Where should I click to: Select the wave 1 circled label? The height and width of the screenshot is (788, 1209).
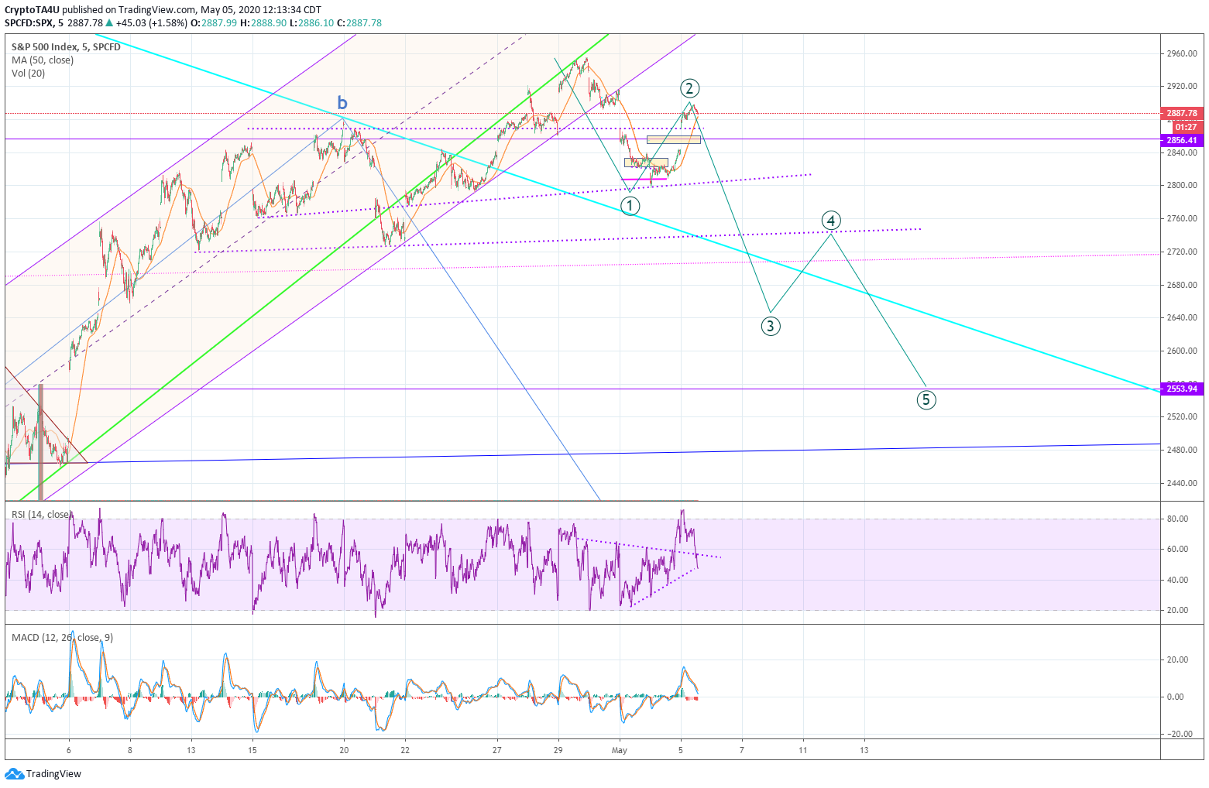pyautogui.click(x=630, y=206)
